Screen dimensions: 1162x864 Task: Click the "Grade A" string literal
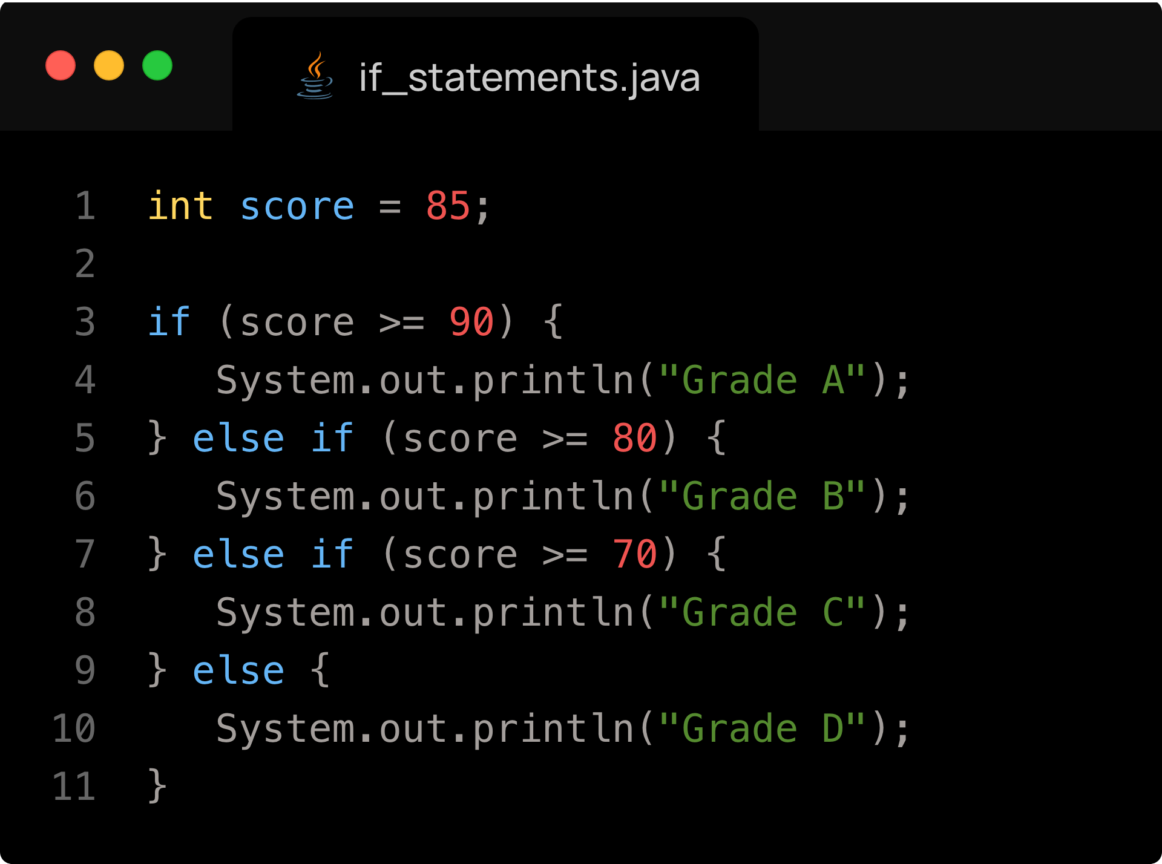pyautogui.click(x=762, y=381)
